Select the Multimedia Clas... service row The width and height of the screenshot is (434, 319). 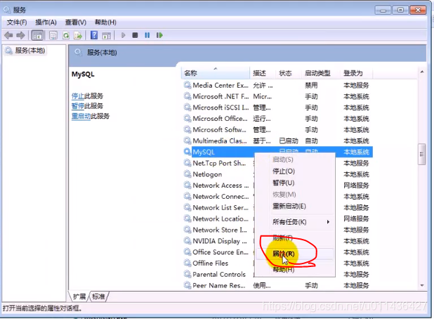[277, 141]
